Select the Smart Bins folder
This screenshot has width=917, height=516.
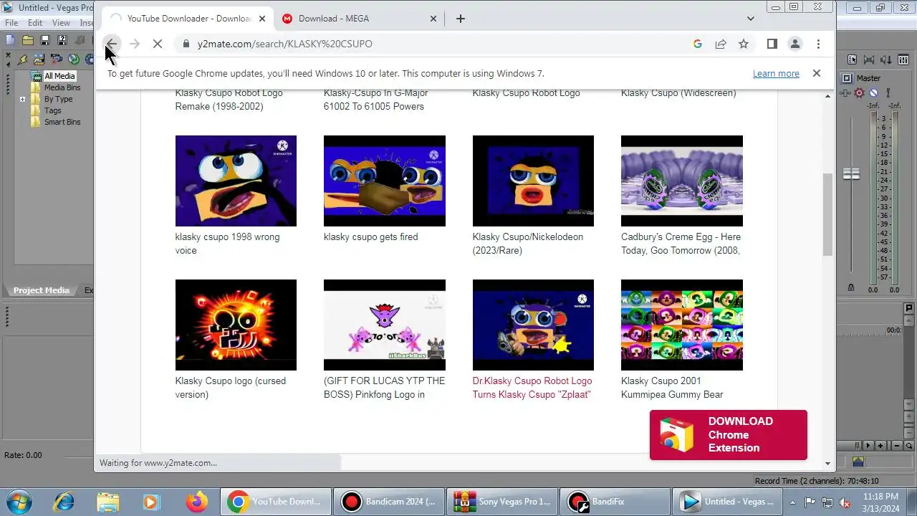coord(62,122)
